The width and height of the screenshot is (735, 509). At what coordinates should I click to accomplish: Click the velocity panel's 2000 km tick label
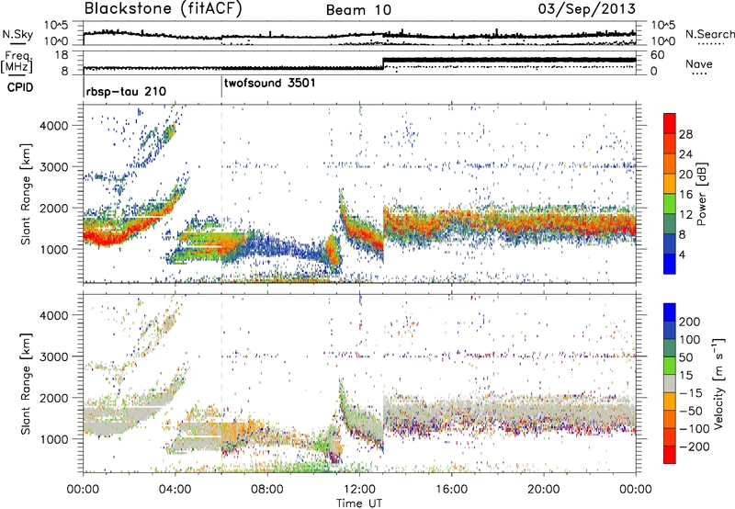coord(53,398)
